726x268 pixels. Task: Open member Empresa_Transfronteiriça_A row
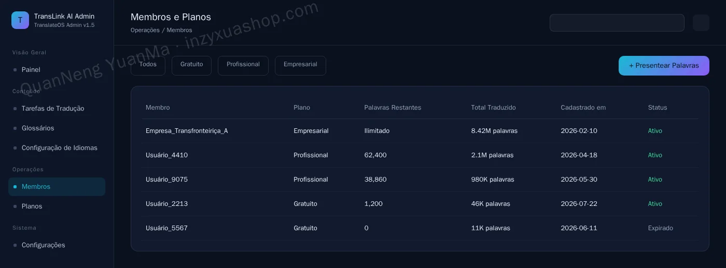click(x=420, y=131)
